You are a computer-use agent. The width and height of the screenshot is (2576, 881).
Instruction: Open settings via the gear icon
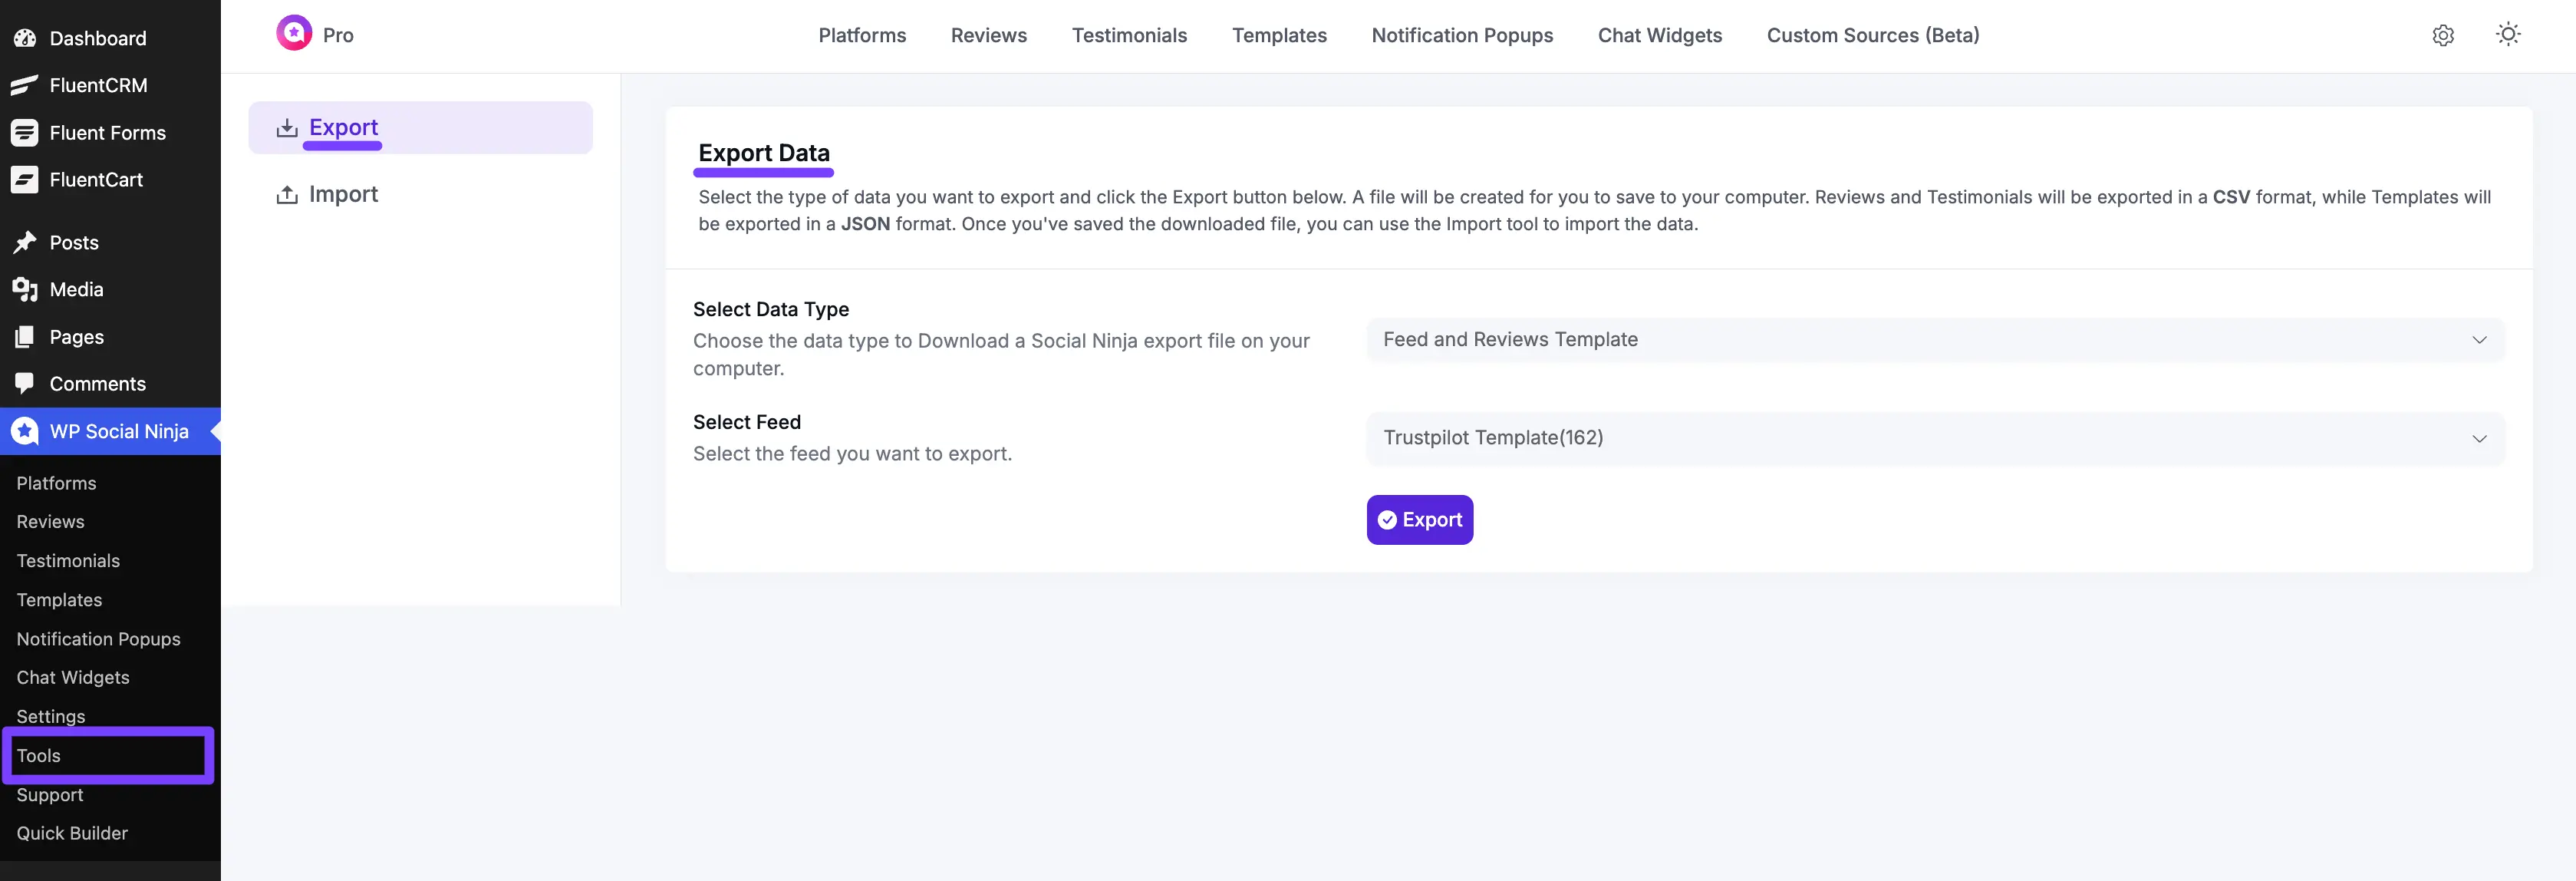coord(2443,35)
